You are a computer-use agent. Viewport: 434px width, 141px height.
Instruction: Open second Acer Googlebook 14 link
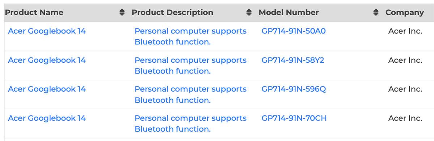47,60
